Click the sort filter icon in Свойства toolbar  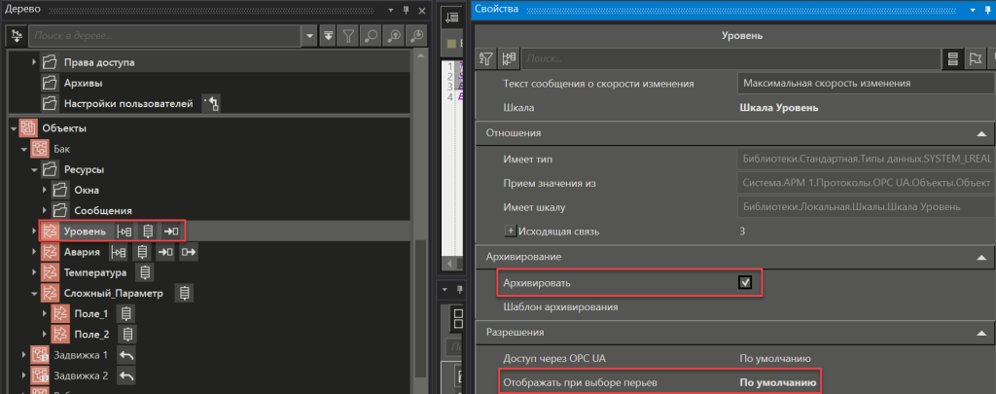pyautogui.click(x=488, y=59)
